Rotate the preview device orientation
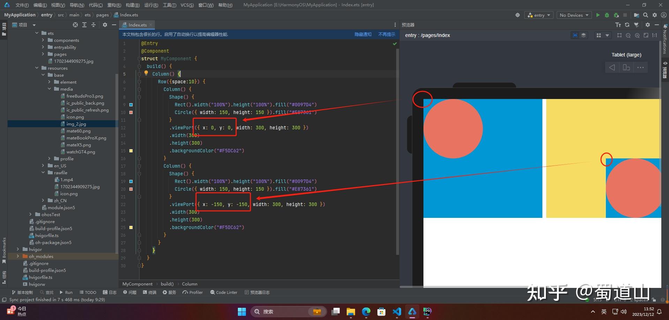The image size is (669, 320). pyautogui.click(x=626, y=67)
